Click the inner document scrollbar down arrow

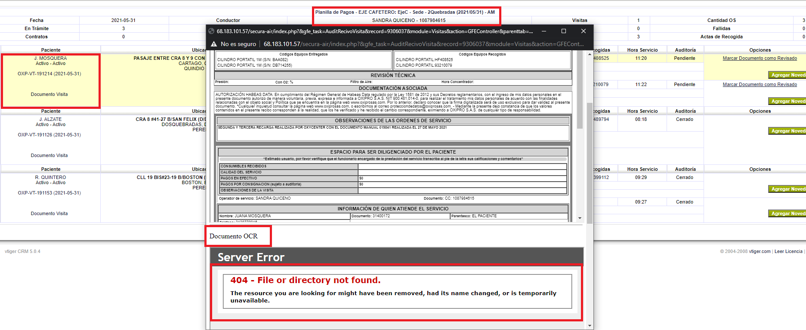[x=580, y=218]
